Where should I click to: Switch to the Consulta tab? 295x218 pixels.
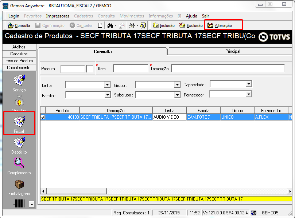(103, 52)
